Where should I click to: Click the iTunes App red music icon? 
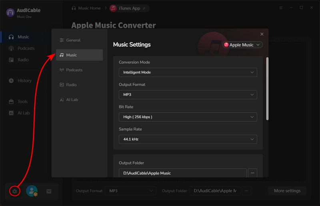[113, 8]
